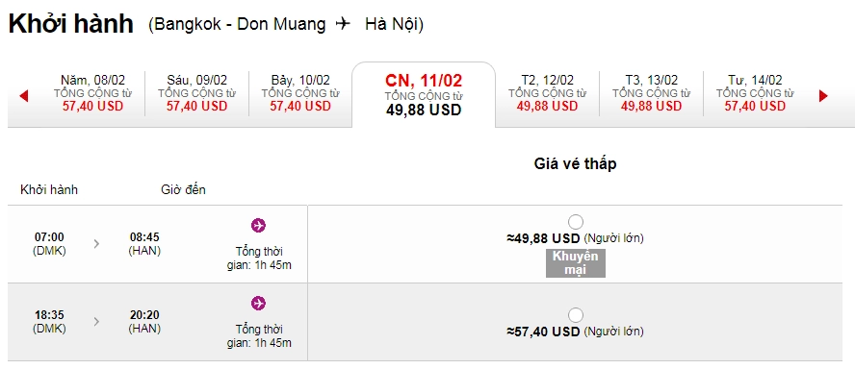Select the CN, 11/02 date tab
This screenshot has height=369, width=855.
tap(424, 95)
